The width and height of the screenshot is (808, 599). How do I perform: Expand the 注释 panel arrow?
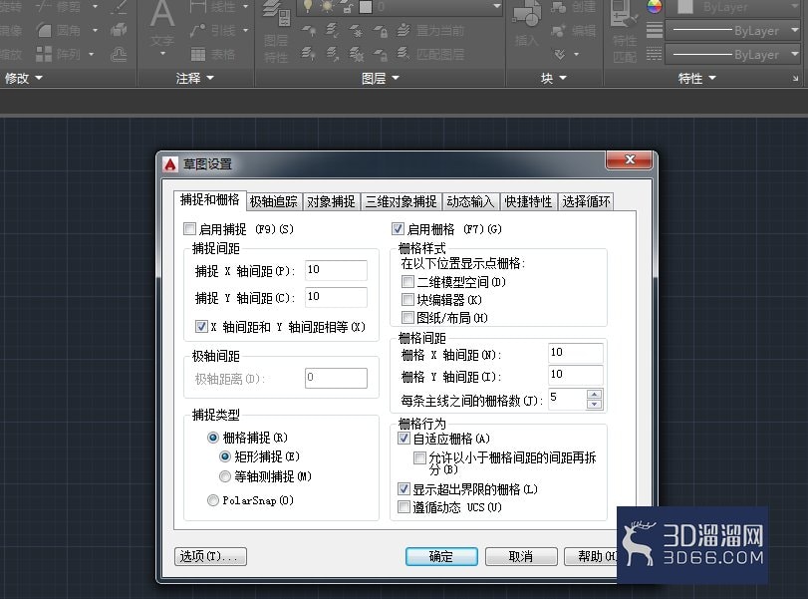click(210, 79)
